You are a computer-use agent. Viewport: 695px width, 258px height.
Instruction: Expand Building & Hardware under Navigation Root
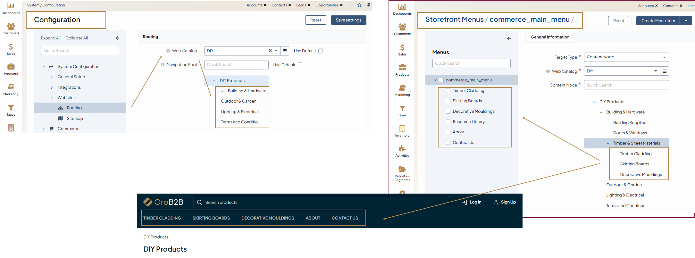coord(222,91)
